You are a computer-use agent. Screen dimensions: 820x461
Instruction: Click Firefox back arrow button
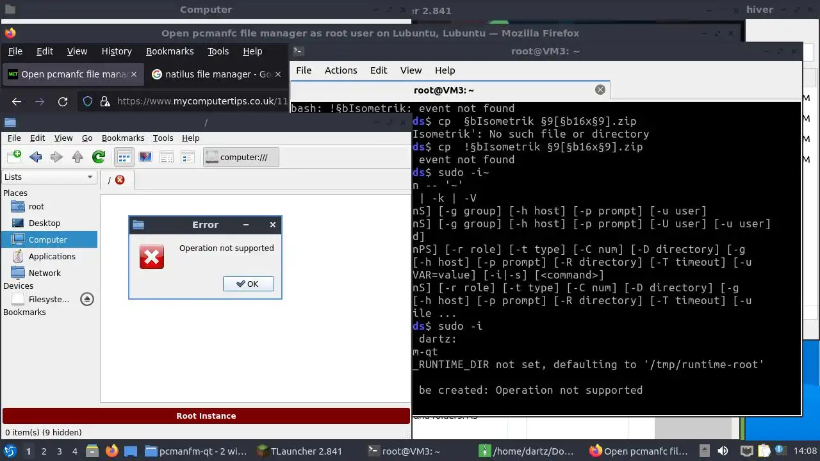[17, 101]
